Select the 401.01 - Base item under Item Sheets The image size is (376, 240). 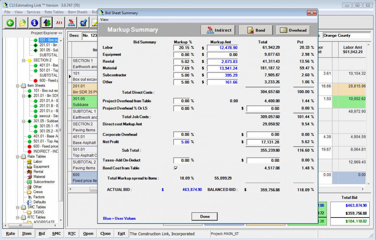[x=46, y=136]
